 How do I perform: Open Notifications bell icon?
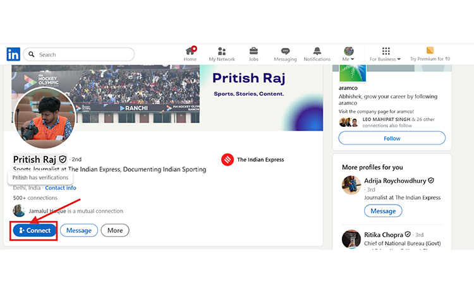coord(317,50)
